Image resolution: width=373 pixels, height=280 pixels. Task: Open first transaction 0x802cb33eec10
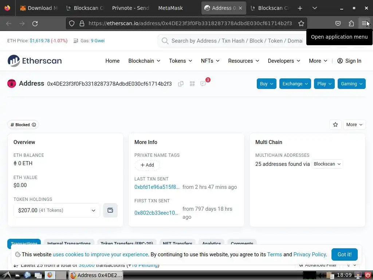[x=156, y=213]
